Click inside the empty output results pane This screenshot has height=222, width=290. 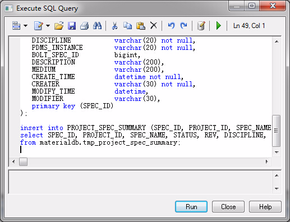pos(140,182)
